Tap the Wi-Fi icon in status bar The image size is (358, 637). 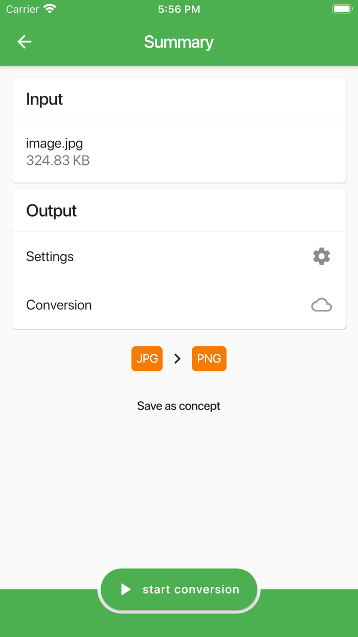[x=49, y=8]
